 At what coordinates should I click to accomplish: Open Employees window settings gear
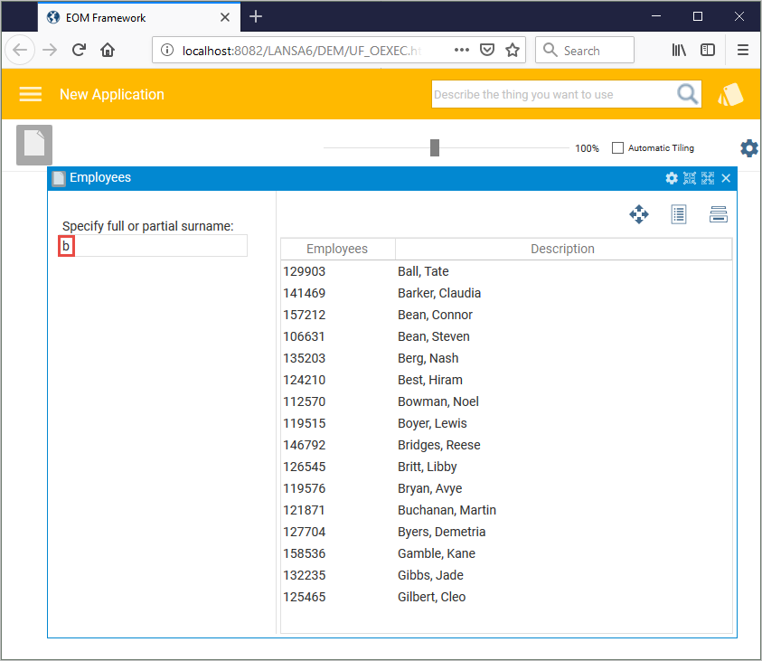672,178
